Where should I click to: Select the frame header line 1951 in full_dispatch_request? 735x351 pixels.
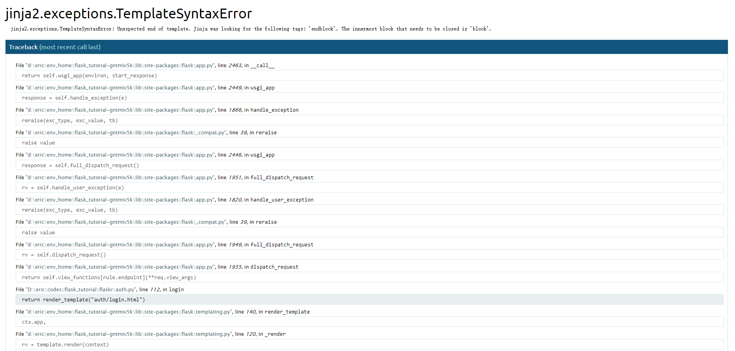pyautogui.click(x=165, y=177)
